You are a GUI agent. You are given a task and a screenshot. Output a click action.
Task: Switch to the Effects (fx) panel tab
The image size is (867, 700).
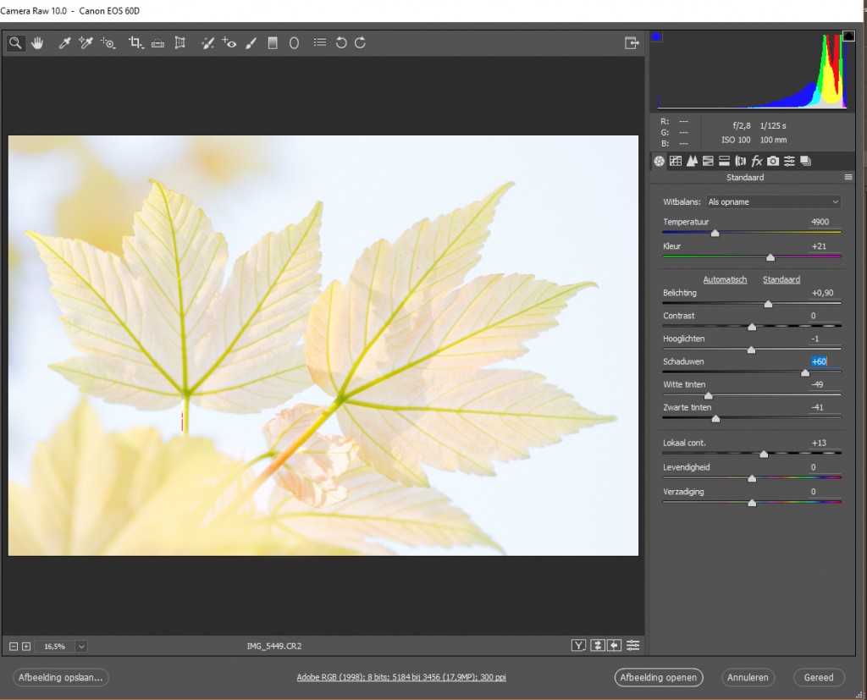[x=756, y=161]
